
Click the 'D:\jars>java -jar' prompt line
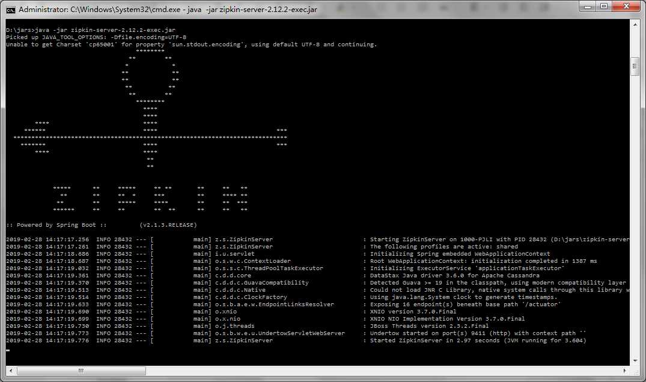91,29
